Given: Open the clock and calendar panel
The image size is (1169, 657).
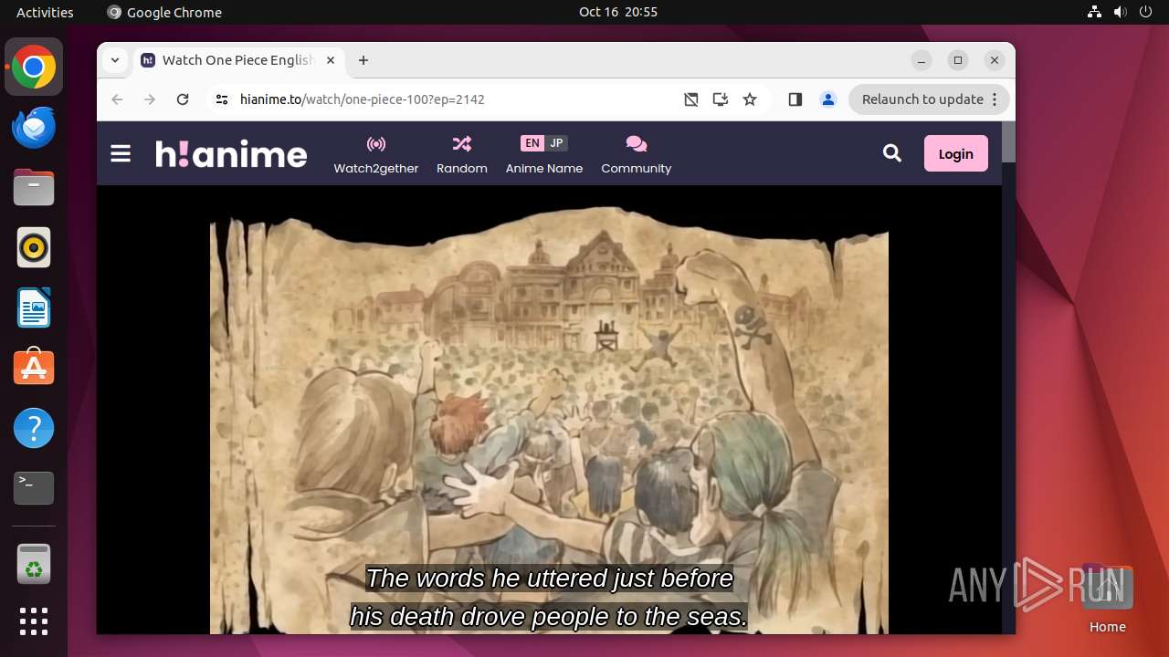Looking at the screenshot, I should 618,12.
